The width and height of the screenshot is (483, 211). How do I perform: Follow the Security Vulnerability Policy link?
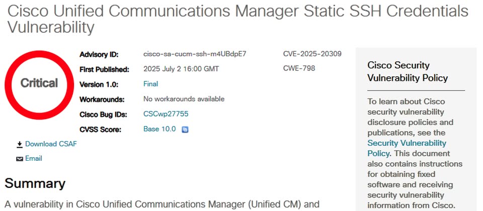tap(407, 148)
